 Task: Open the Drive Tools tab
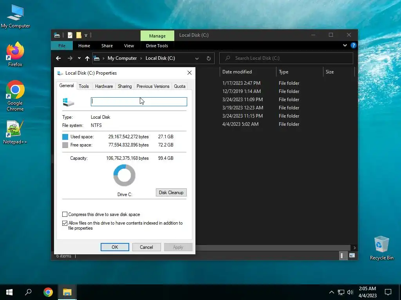[x=157, y=46]
